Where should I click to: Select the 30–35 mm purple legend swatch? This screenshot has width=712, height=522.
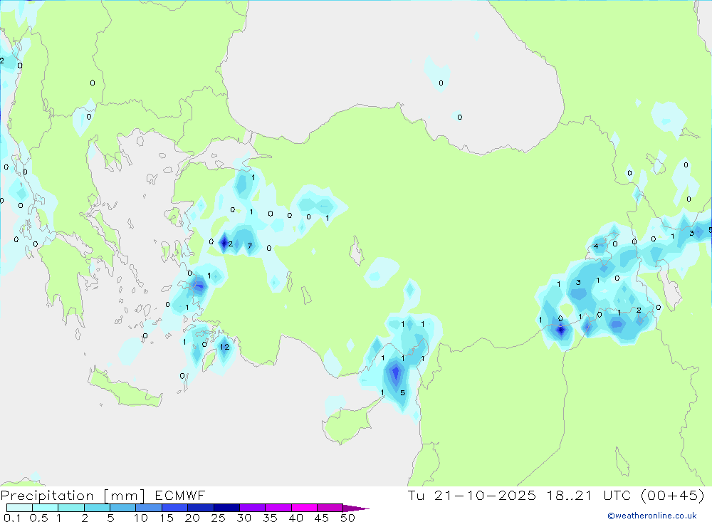(253, 508)
